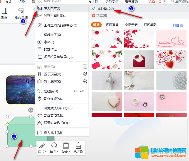189x161 pixels.
Task: Switch to 免抠元素 cutout elements tab
Action: pyautogui.click(x=131, y=25)
